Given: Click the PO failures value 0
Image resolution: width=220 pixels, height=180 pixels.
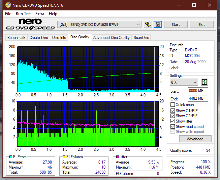Looking at the screenshot, I should click(158, 174).
